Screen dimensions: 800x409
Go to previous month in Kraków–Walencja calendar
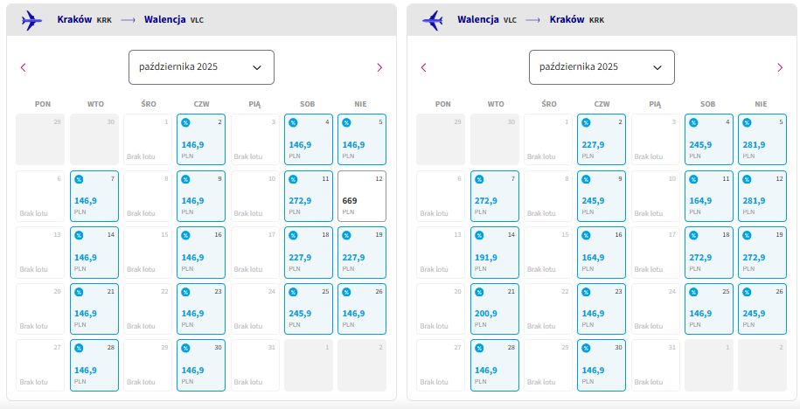23,67
